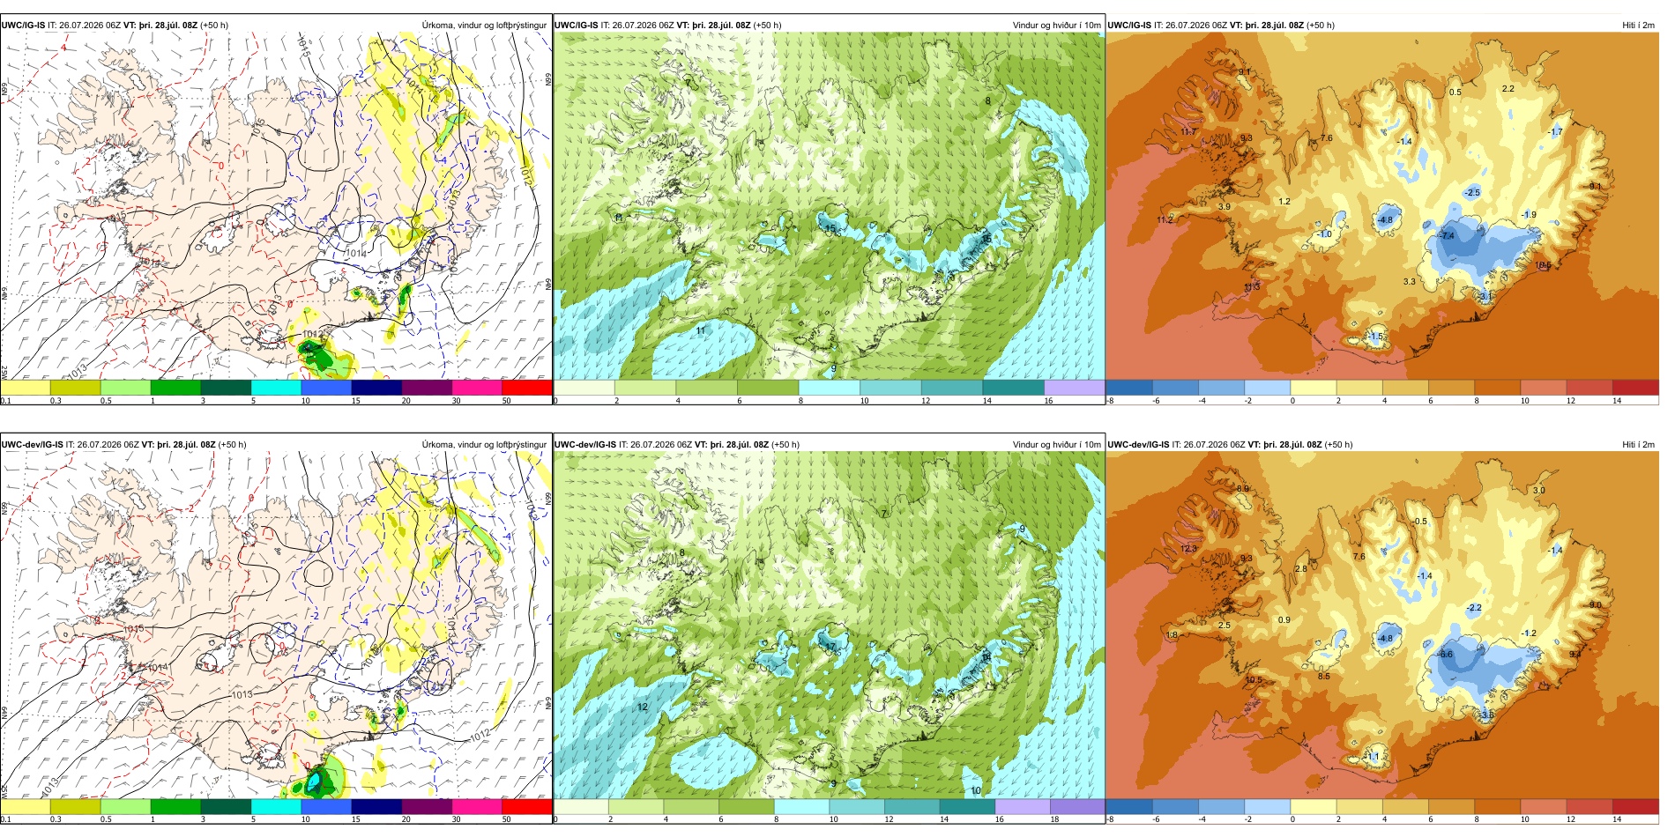
Task: Click the 11.2 temperature value
Action: 1165,220
